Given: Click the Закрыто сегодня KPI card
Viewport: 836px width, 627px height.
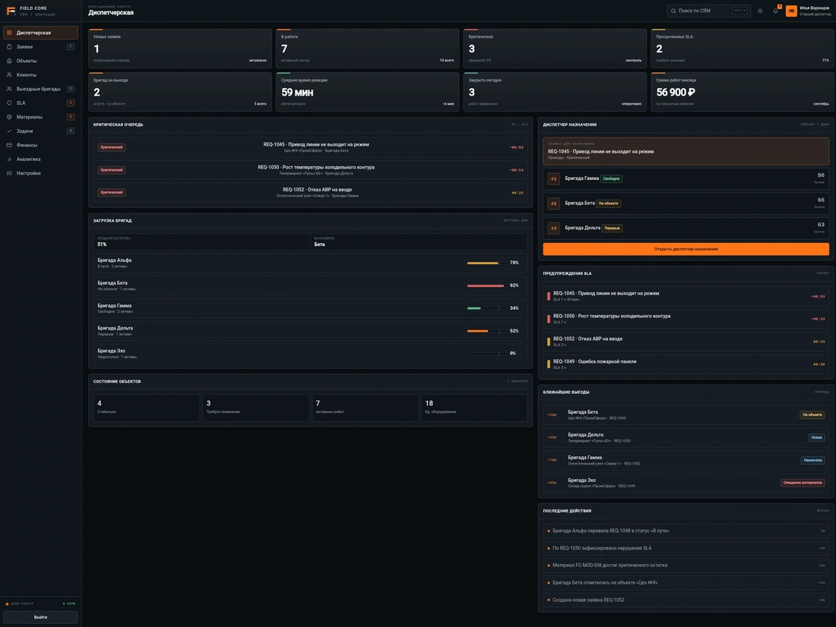Looking at the screenshot, I should [x=555, y=92].
